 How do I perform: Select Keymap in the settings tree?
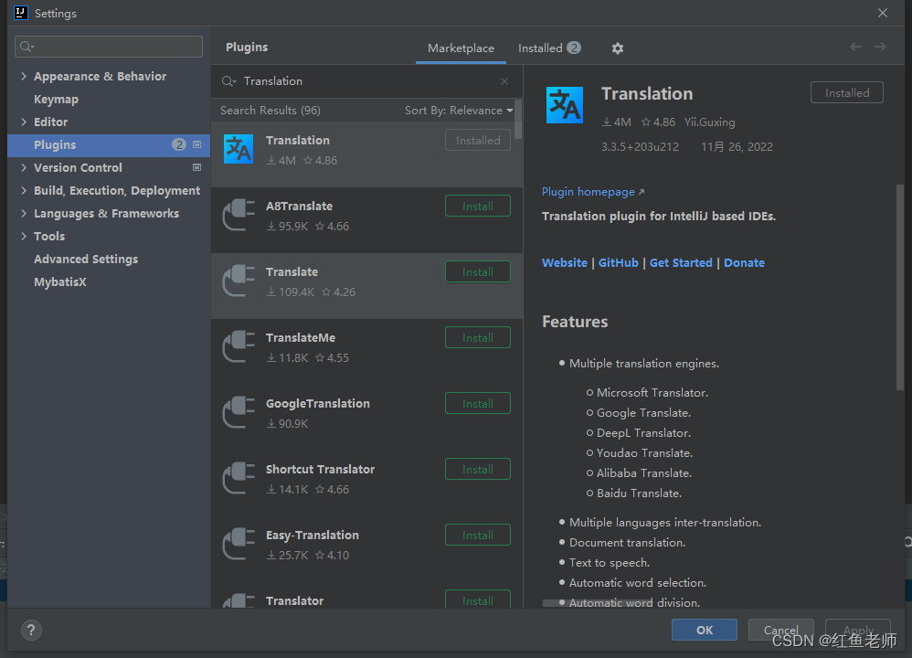[56, 99]
